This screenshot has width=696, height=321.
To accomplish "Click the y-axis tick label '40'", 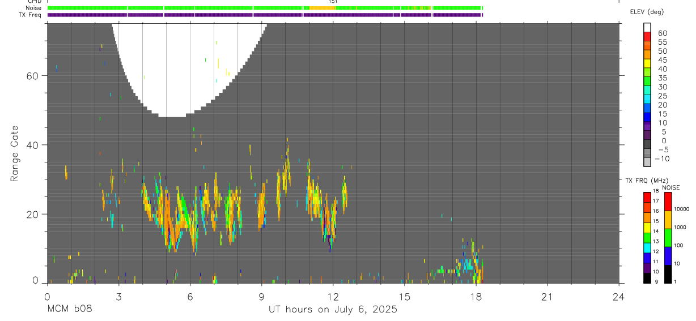I will point(33,145).
